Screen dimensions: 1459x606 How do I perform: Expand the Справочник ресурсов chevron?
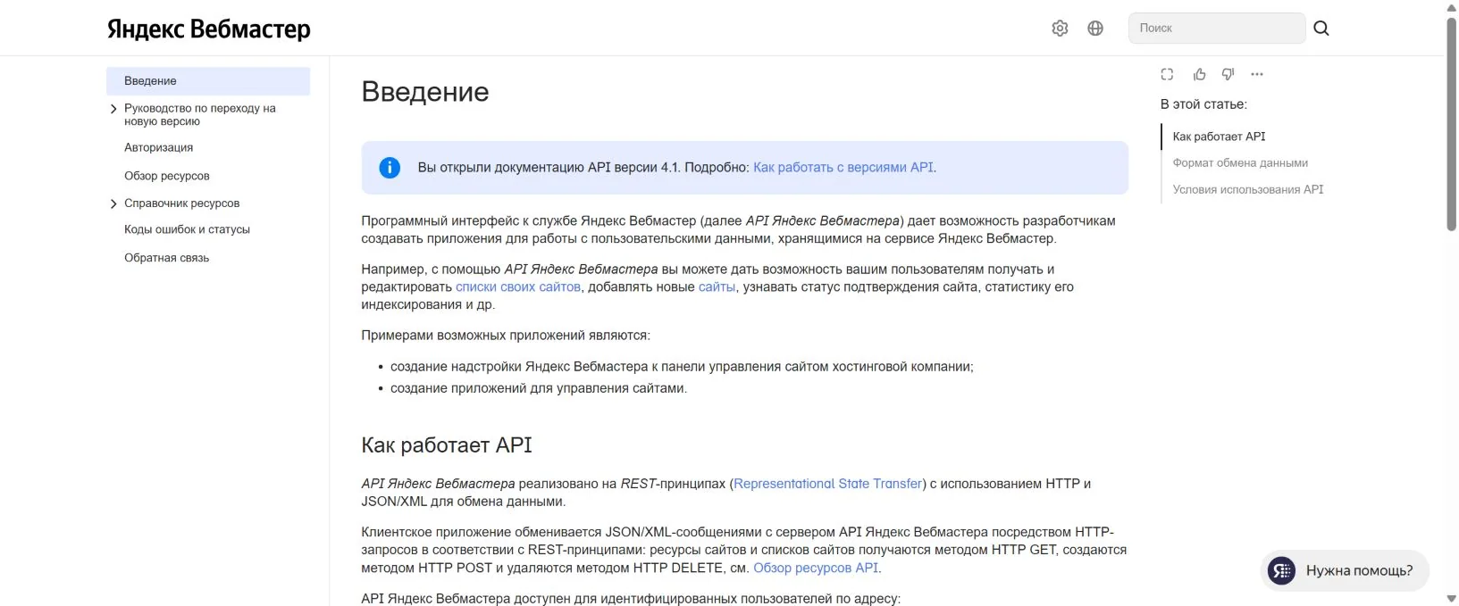click(x=113, y=203)
